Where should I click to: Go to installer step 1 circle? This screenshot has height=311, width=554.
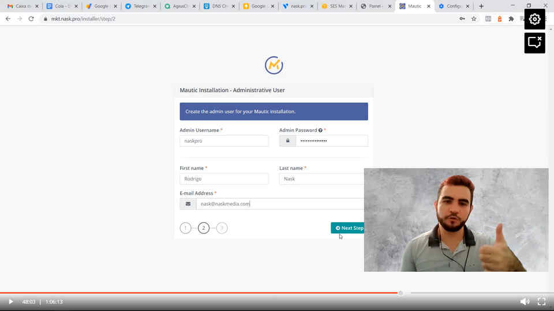point(185,228)
